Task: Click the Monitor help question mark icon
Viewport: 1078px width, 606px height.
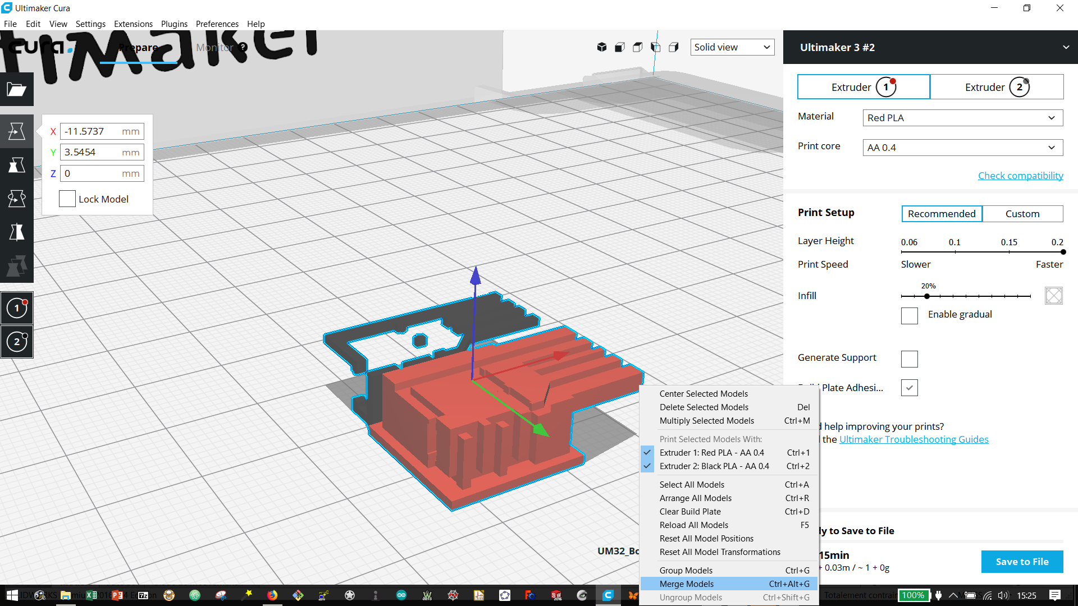Action: 243,48
